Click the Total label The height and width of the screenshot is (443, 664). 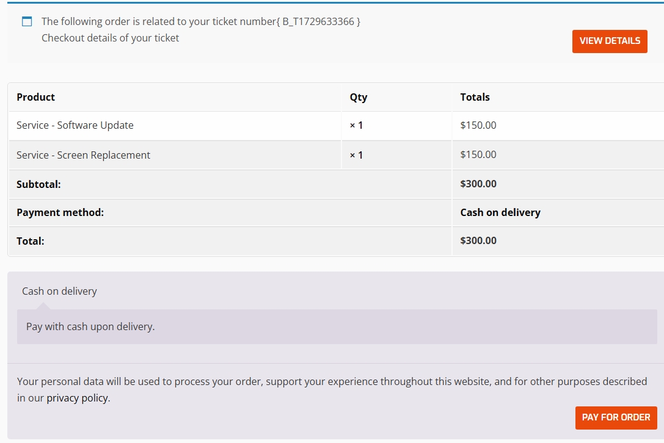click(x=30, y=241)
